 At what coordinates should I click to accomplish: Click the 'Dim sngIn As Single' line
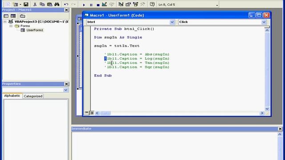118,37
